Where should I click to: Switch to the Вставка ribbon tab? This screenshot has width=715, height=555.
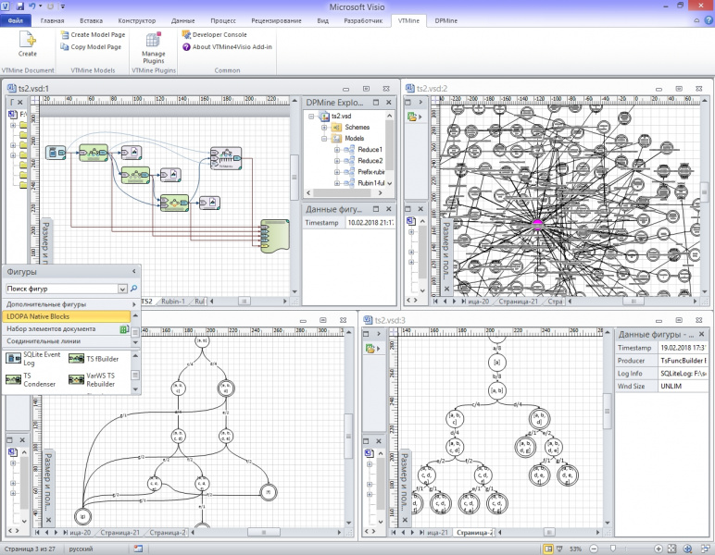click(x=91, y=20)
